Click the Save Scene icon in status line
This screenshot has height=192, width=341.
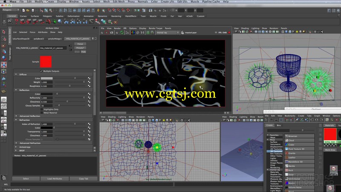33,10
